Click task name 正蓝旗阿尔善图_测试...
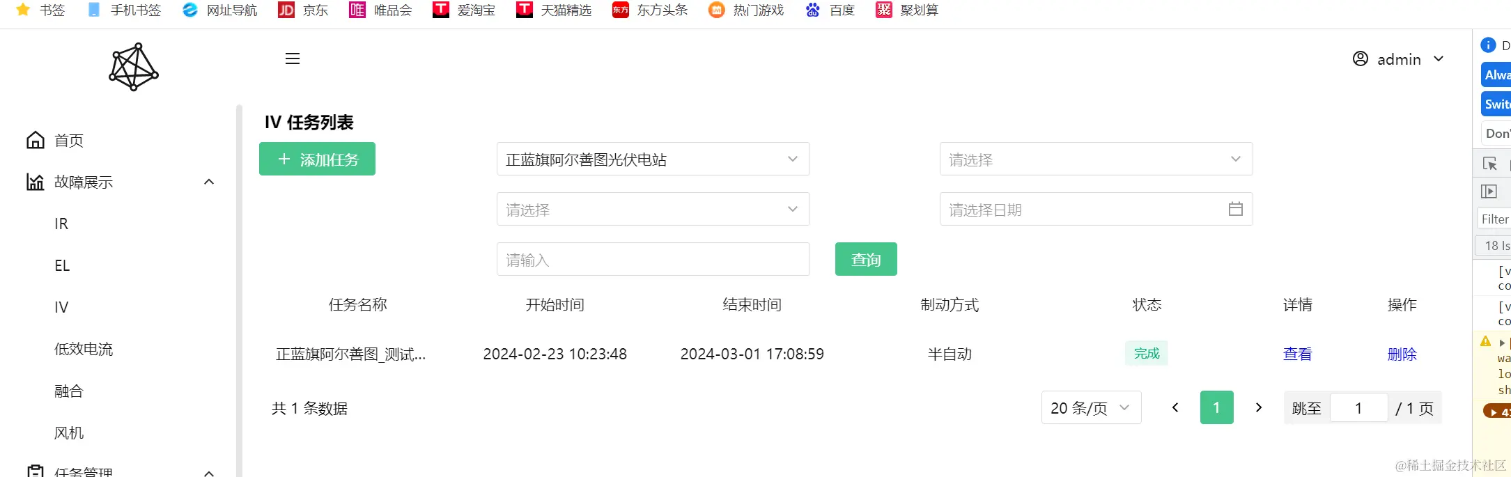 350,354
